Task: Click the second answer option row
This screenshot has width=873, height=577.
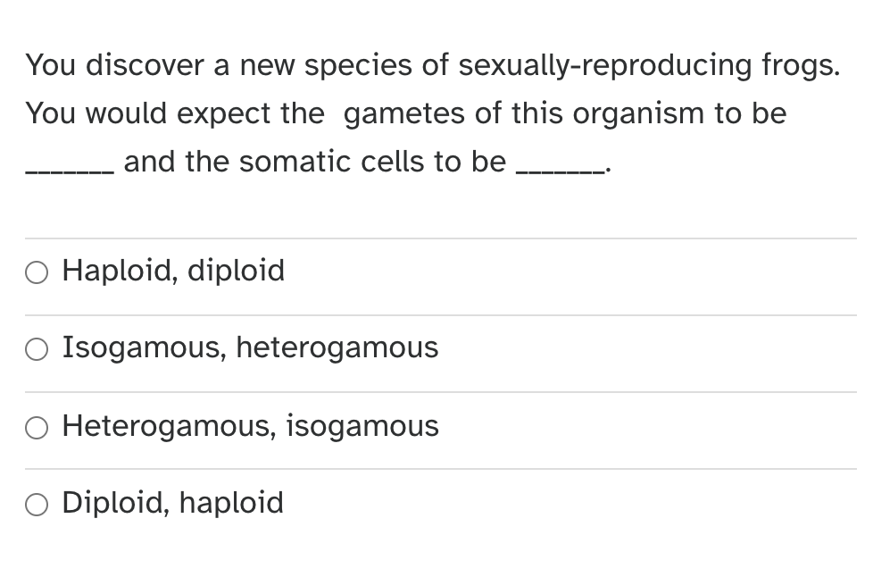Action: tap(357, 348)
